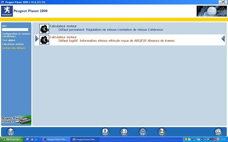The image size is (228, 142).
Task: Click the Peugeot Planet System banner image
Action: (x=211, y=11)
